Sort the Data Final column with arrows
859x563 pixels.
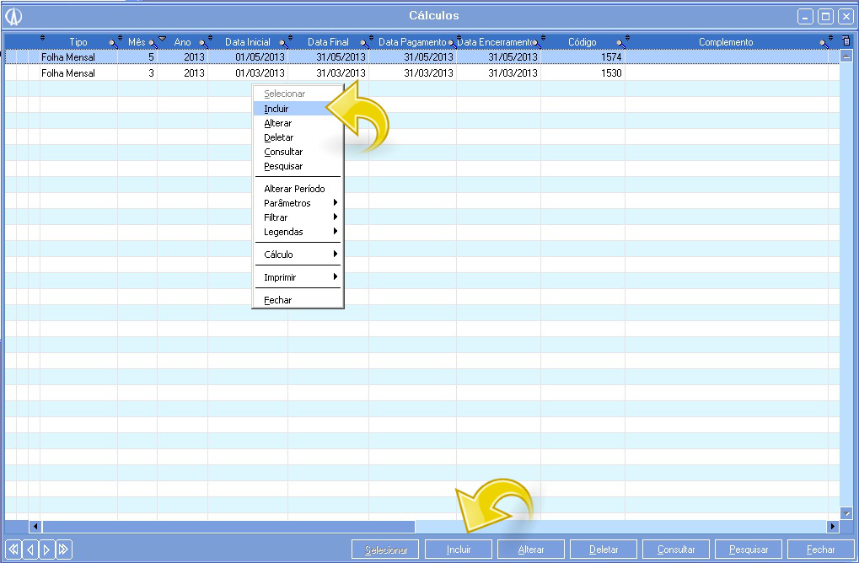290,38
